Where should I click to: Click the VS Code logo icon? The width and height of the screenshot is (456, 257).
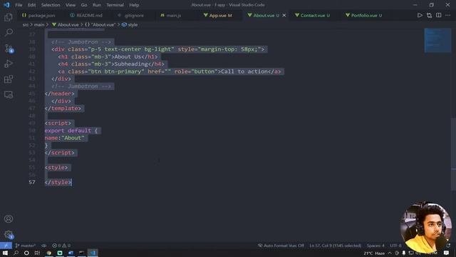tap(6, 5)
